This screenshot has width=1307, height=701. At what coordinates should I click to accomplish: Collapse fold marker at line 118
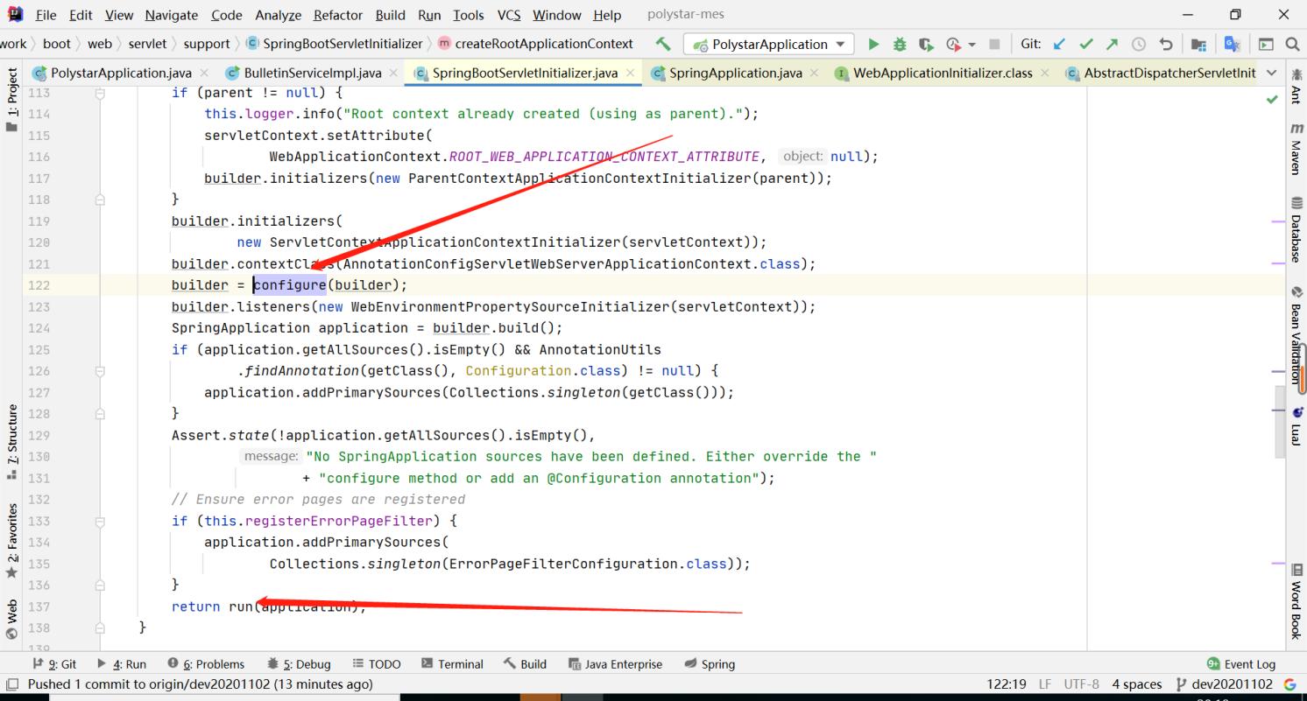(100, 200)
